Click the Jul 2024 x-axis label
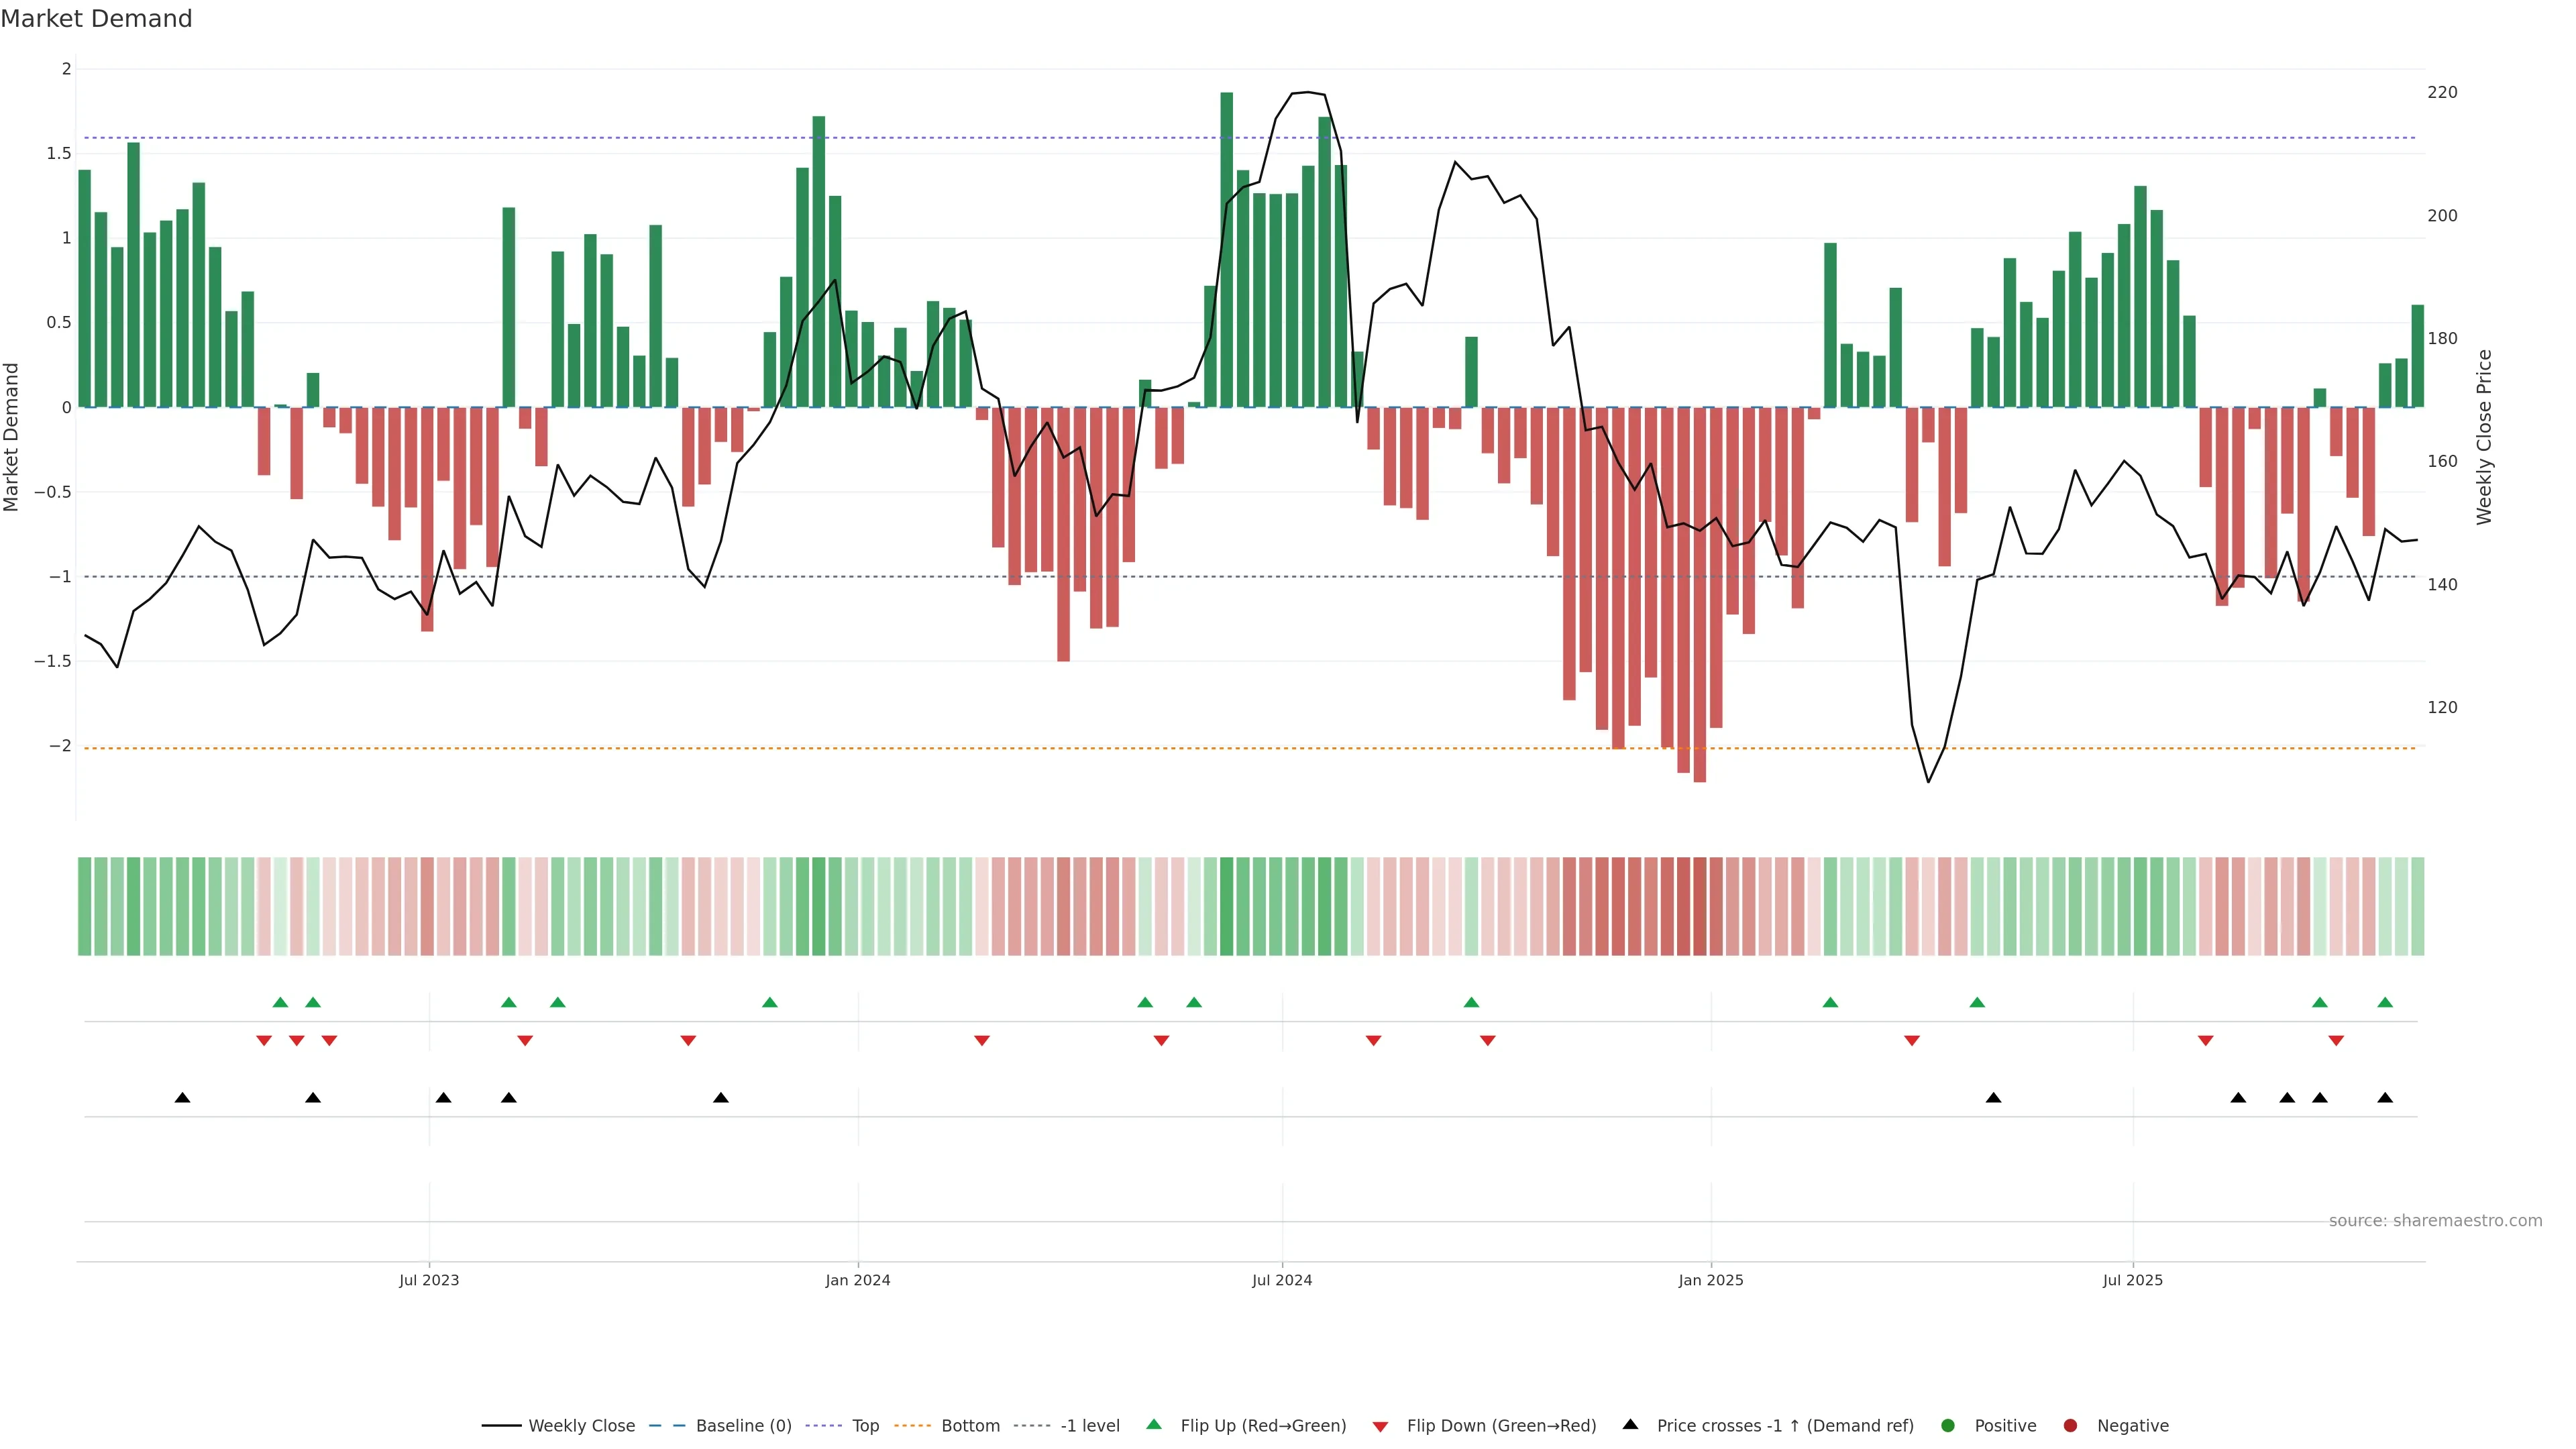This screenshot has width=2576, height=1449. pyautogui.click(x=1282, y=1280)
